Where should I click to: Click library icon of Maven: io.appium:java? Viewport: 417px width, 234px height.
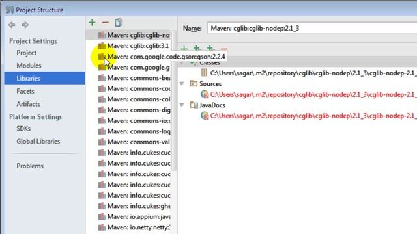point(102,216)
